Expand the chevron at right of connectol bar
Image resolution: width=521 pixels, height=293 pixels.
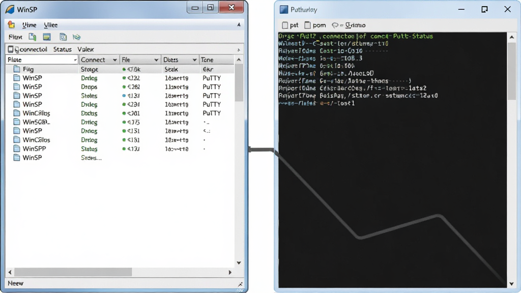point(239,50)
